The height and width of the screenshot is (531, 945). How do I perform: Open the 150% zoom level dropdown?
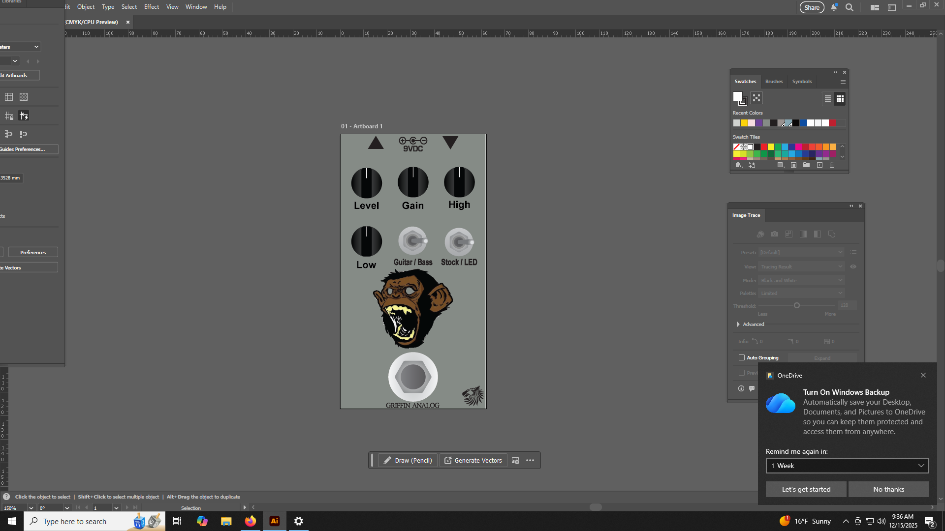31,508
